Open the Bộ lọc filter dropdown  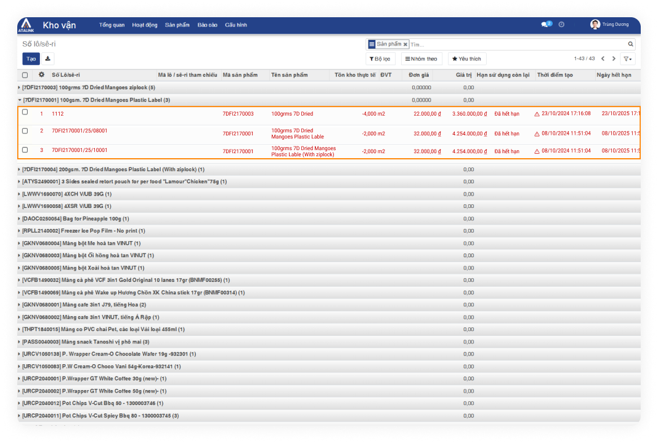tap(380, 59)
